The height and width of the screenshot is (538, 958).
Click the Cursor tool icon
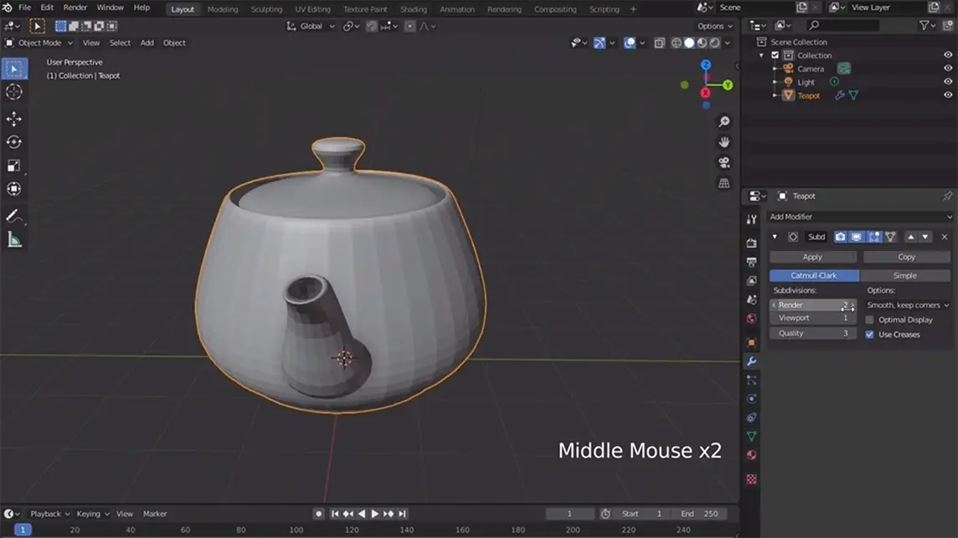(14, 92)
